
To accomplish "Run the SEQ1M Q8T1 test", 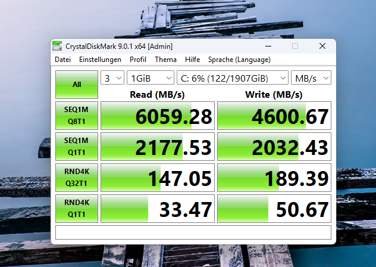I will pyautogui.click(x=77, y=116).
